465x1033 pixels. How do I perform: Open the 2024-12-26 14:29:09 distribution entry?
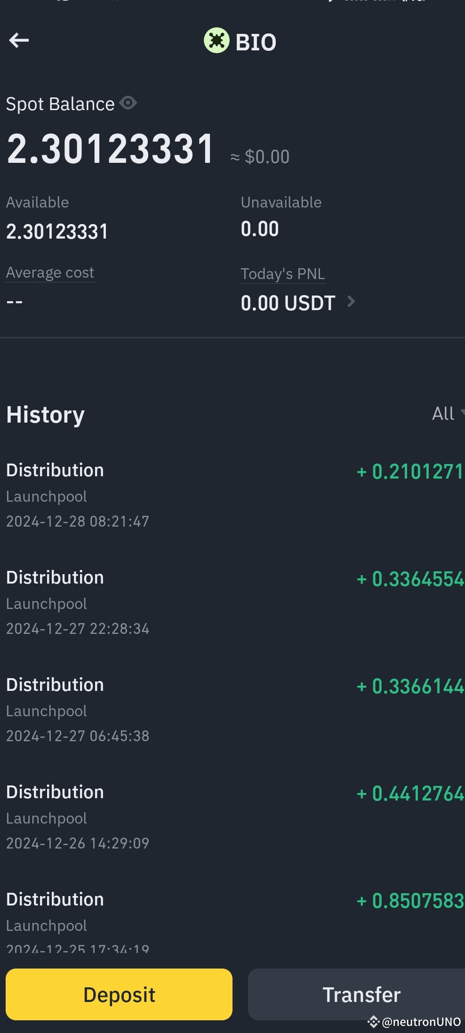[232, 817]
